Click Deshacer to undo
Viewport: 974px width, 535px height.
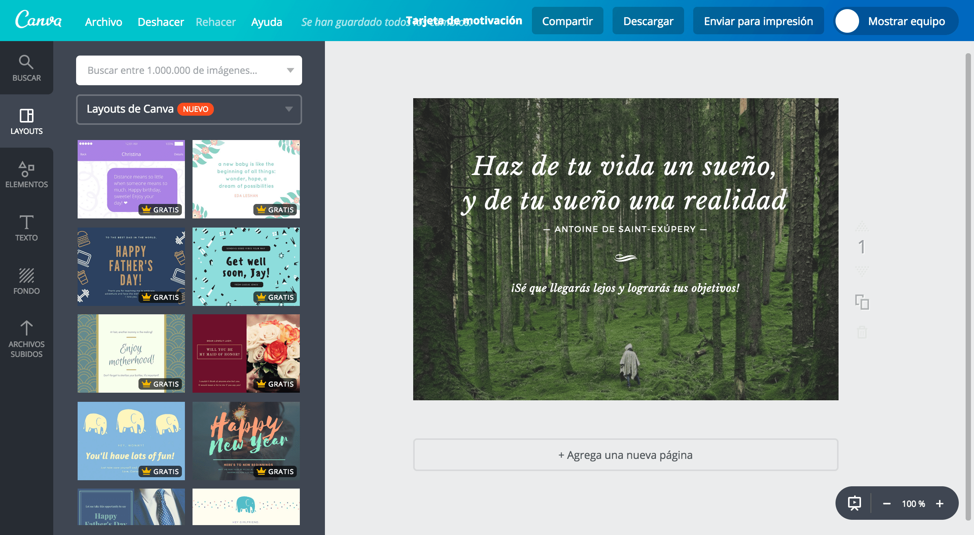click(161, 22)
